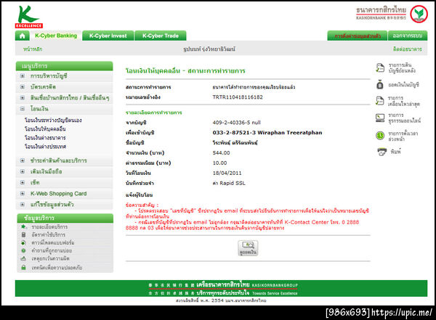The width and height of the screenshot is (436, 320).
Task: Click the printer พิมพ์ icon
Action: click(x=381, y=152)
